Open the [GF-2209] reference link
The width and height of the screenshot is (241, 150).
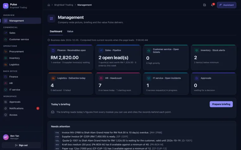click(x=122, y=136)
